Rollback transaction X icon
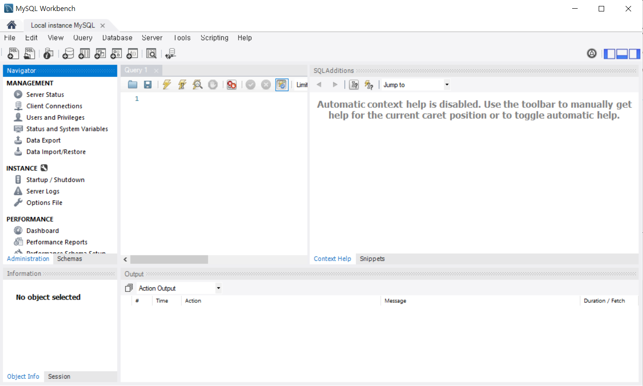 coord(266,85)
